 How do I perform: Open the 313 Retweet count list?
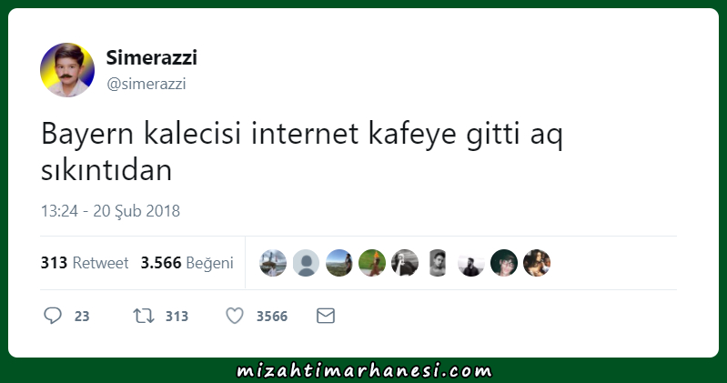pos(85,263)
